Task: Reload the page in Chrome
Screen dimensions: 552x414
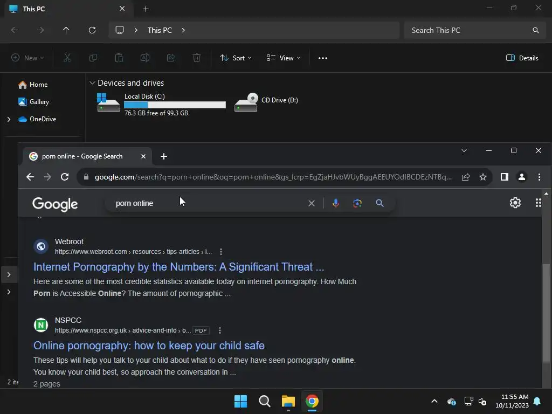Action: [x=65, y=177]
